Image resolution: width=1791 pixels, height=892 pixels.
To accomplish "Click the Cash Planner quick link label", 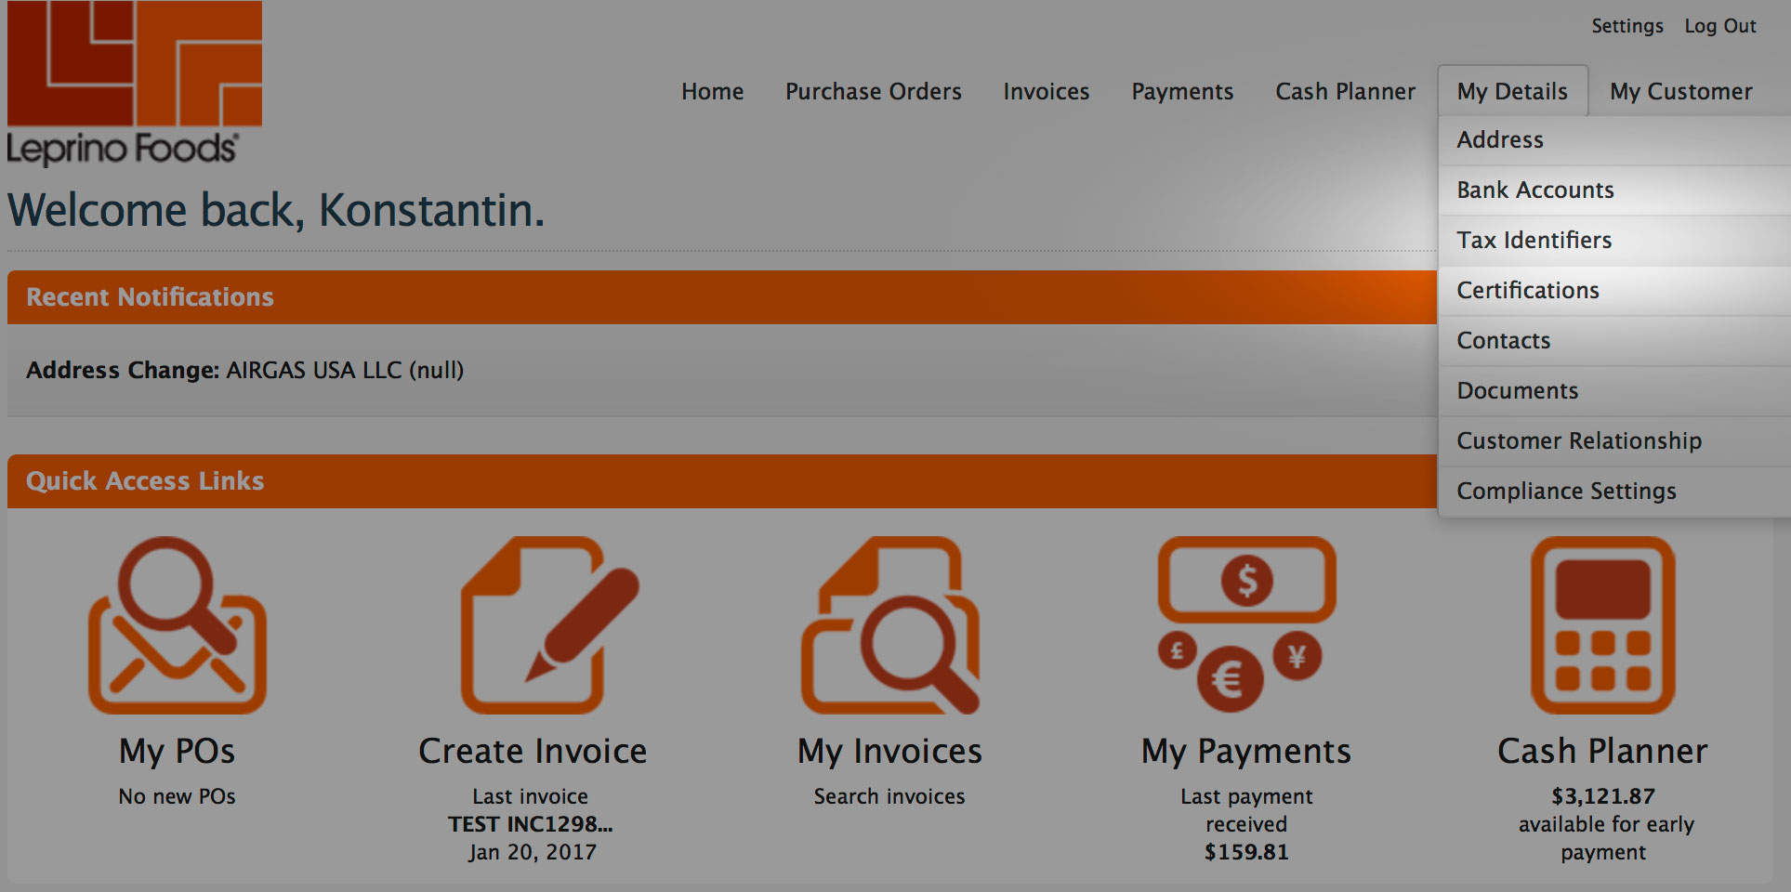I will (1603, 751).
